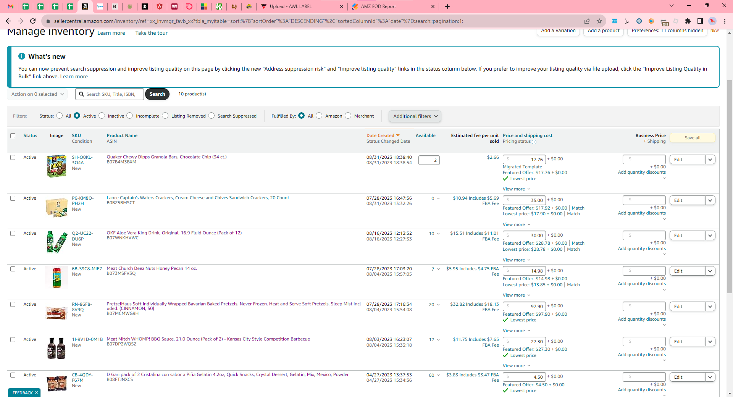Open the Action on 0 selected dropdown
733x397 pixels.
[x=37, y=94]
